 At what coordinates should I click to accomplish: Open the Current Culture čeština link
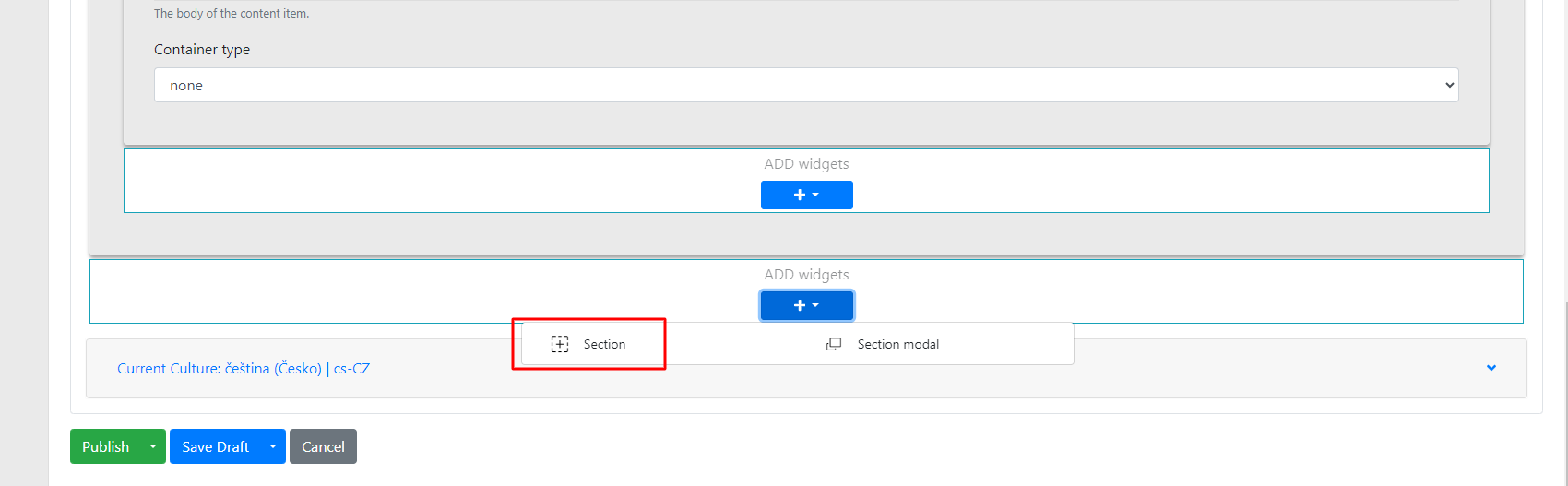click(x=220, y=369)
